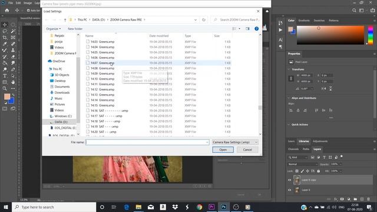Switch to the Paths tab
The width and height of the screenshot is (377, 212).
pos(306,149)
